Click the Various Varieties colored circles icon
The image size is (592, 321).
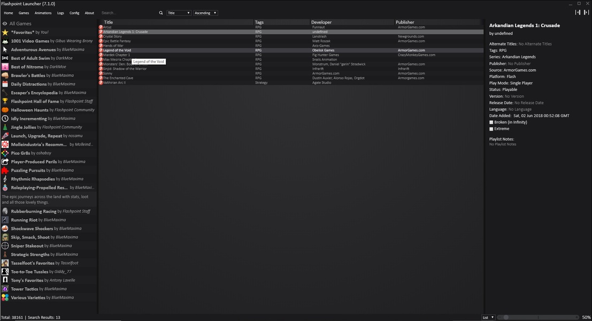(5, 297)
